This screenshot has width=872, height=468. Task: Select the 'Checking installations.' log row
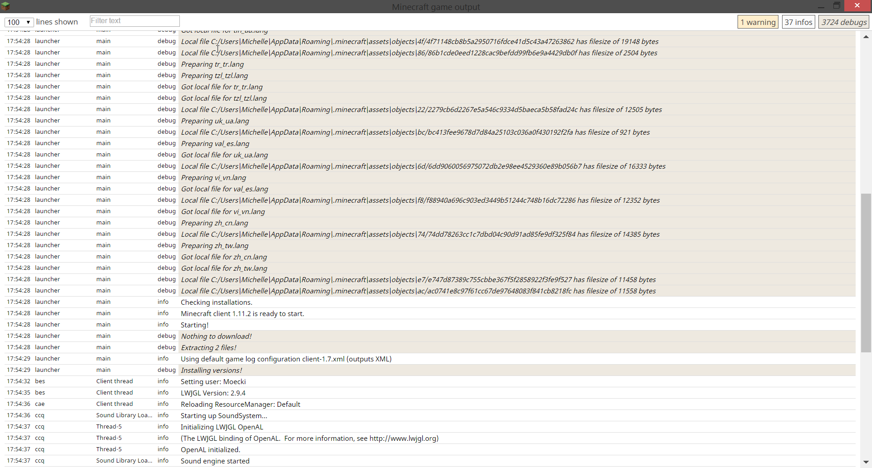click(x=216, y=302)
